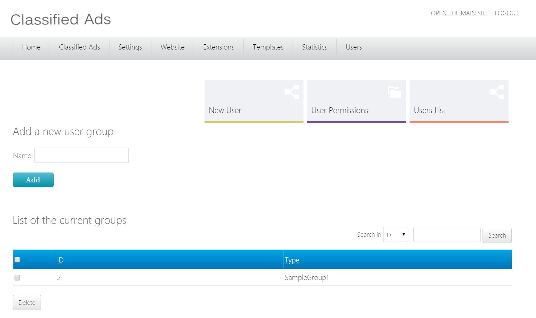Open the main site via top link
The width and height of the screenshot is (536, 318).
[460, 13]
